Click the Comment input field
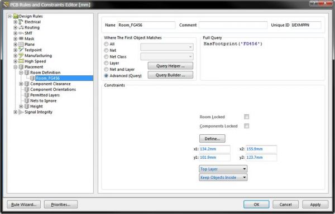This screenshot has height=214, width=335. 233,25
